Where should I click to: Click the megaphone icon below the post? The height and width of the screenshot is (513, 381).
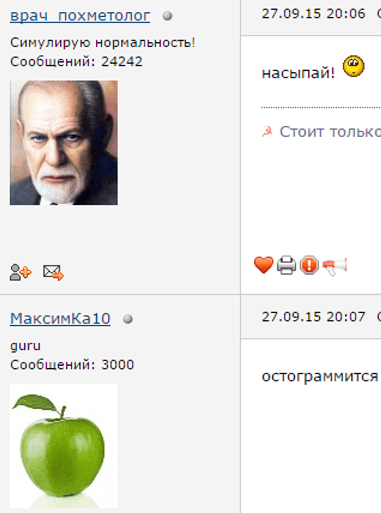point(334,266)
